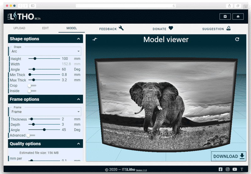Click the Version link in footer

141,170
